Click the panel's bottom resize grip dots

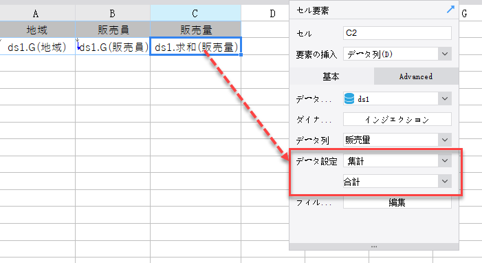(374, 246)
